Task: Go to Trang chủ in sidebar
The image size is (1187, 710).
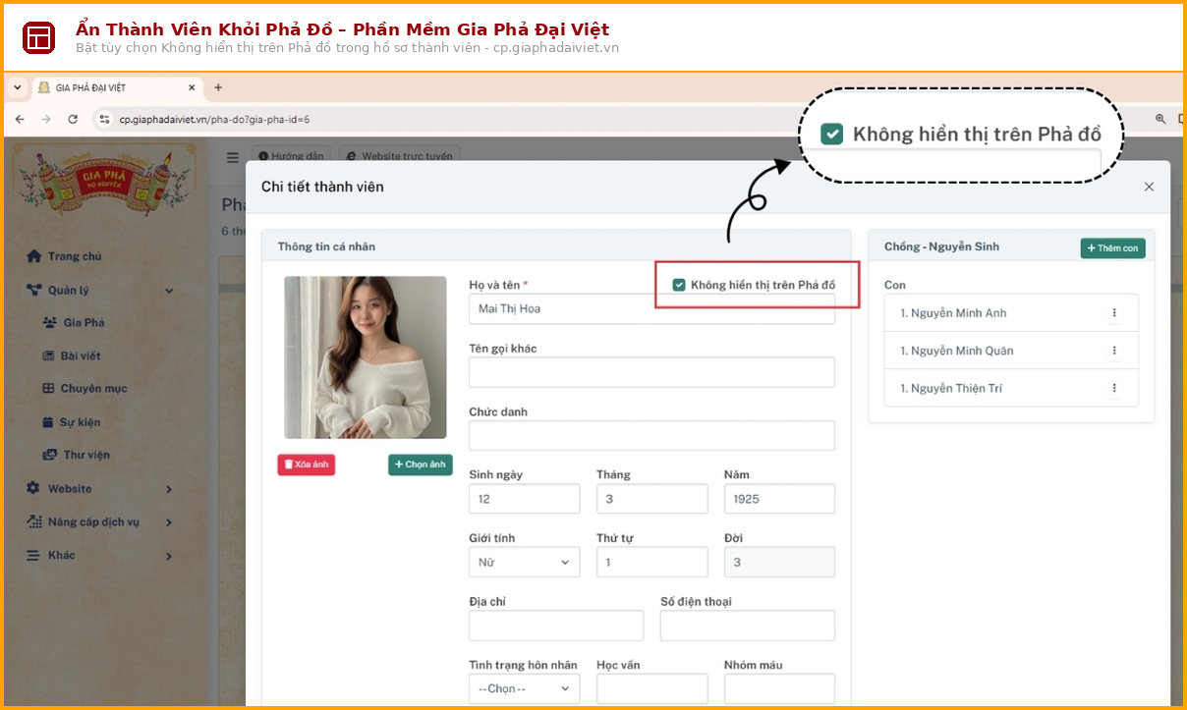Action: coord(75,256)
